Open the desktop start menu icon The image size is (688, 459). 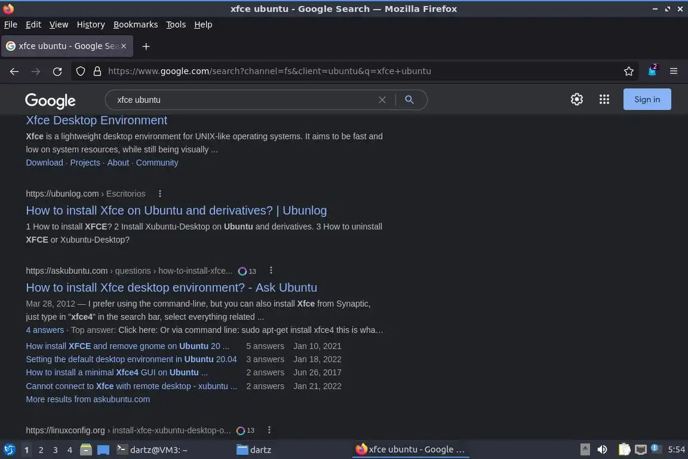(9, 450)
